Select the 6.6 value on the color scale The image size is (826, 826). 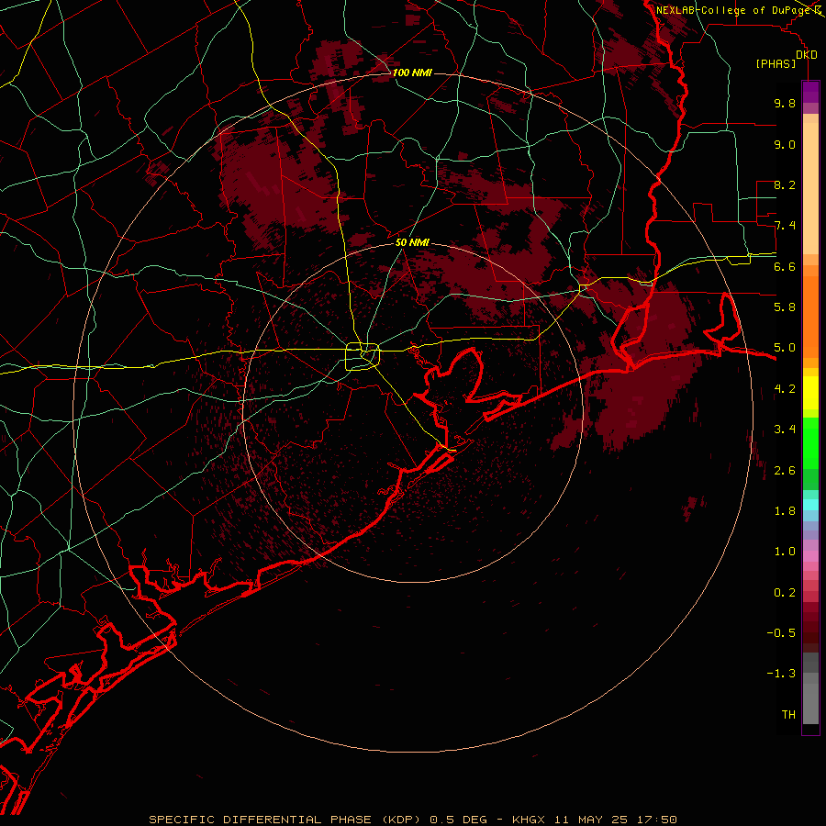[785, 266]
